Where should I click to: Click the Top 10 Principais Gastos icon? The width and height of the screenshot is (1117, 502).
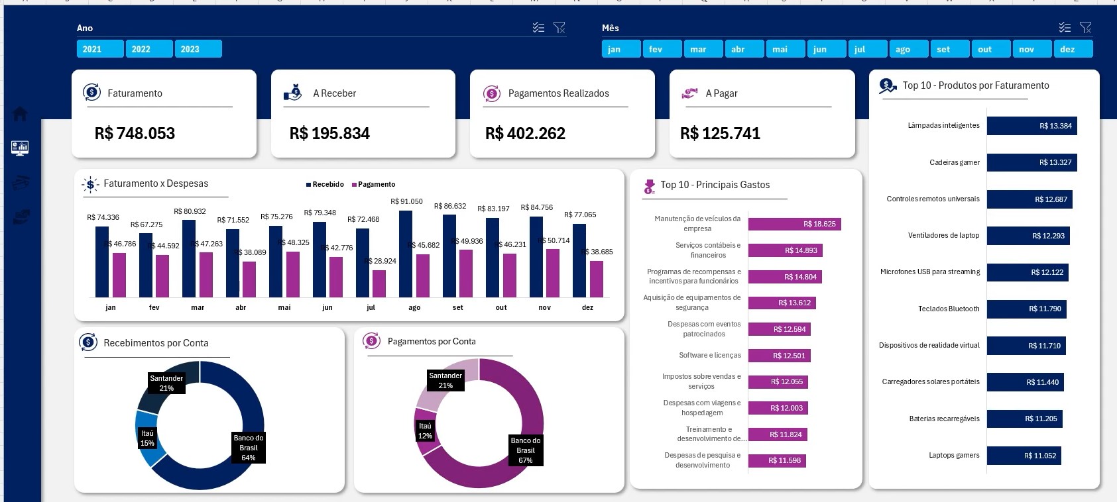[649, 187]
